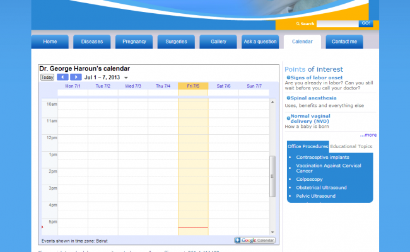Screen dimensions: 410x252
Task: Open the Colposcopy link
Action: pos(309,179)
